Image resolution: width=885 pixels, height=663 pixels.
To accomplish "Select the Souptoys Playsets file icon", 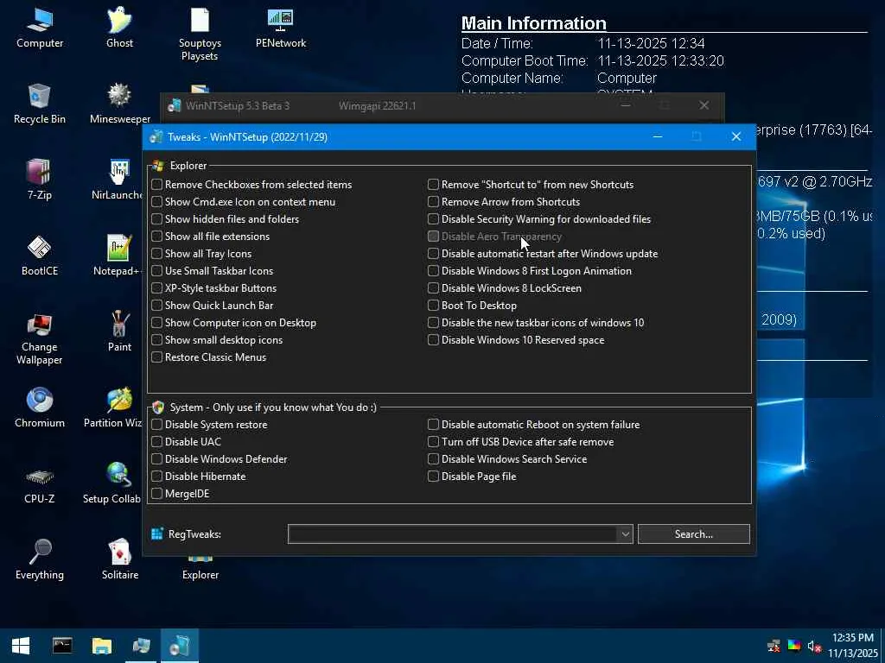I will tap(200, 34).
